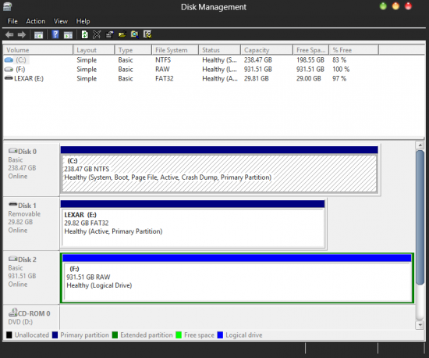This screenshot has width=429, height=358.
Task: Click the Explore magnifier toolbar icon
Action: pos(135,34)
